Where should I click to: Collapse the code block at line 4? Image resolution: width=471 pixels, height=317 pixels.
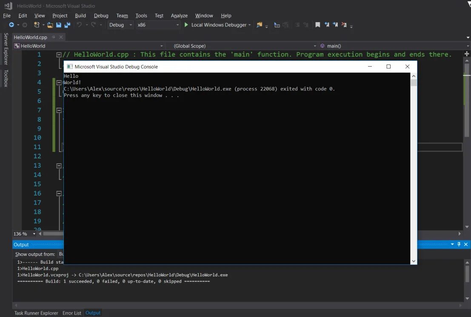click(59, 82)
